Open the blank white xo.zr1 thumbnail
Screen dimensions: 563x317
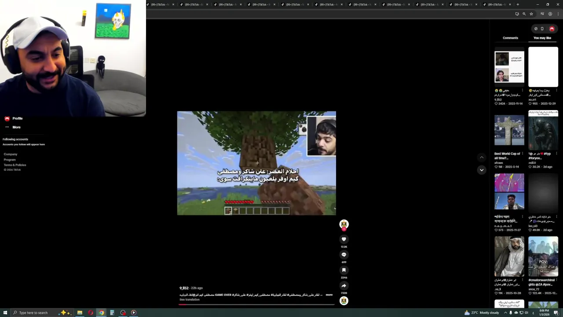tap(543, 67)
